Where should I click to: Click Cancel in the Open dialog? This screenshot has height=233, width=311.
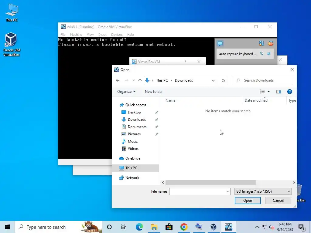coord(278,201)
